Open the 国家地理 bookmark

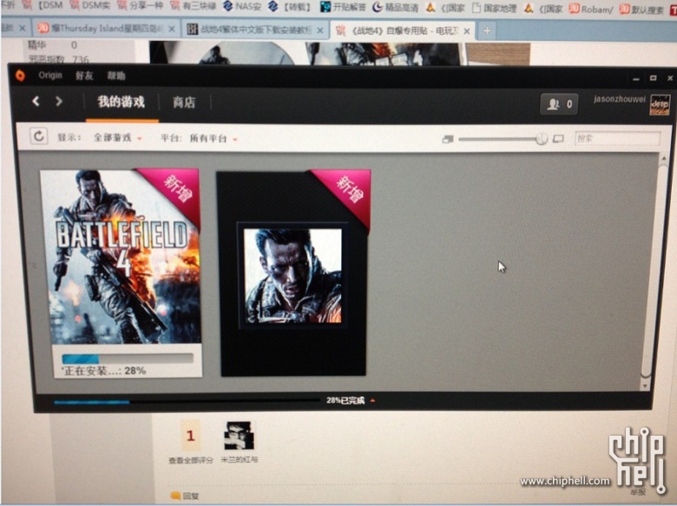[x=494, y=8]
